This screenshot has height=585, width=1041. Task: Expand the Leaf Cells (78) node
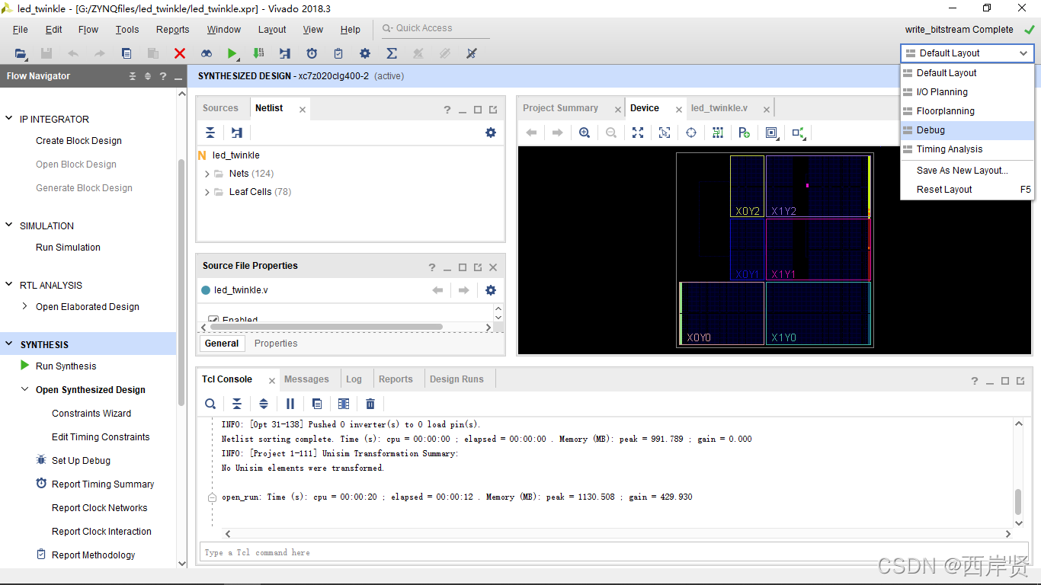point(207,192)
